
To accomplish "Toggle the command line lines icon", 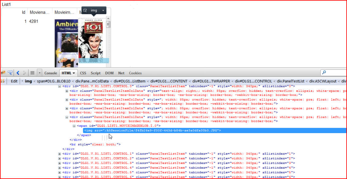I will click(32, 73).
